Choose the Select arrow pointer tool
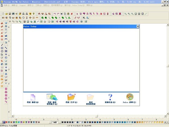Screen dimensions: 169x127 click(77, 14)
